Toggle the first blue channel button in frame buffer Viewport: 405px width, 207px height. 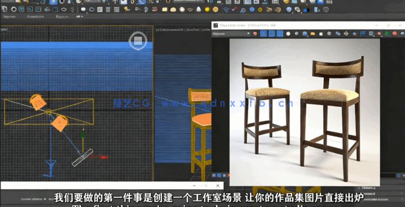(x=263, y=33)
